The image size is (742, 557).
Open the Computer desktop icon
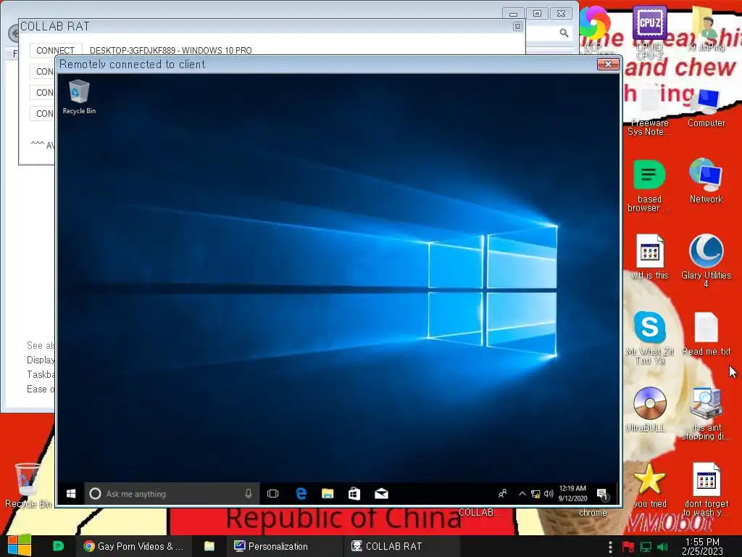click(x=706, y=107)
